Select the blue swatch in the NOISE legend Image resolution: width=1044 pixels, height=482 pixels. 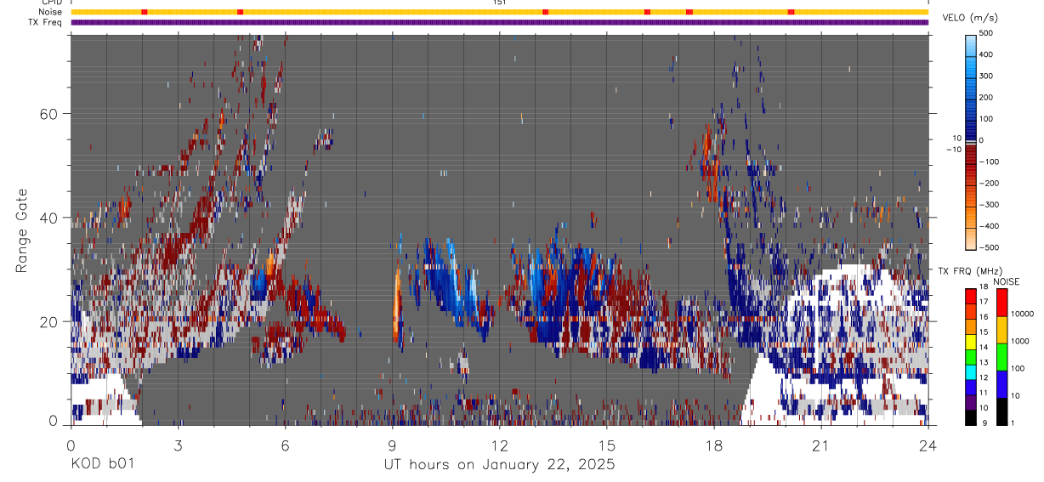pyautogui.click(x=1001, y=383)
